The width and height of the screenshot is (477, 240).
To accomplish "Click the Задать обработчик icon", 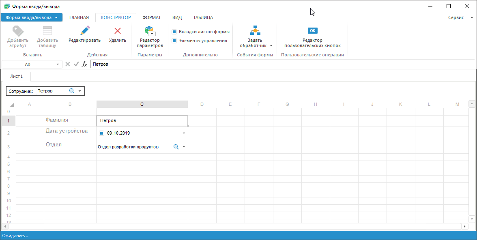I will (x=255, y=31).
